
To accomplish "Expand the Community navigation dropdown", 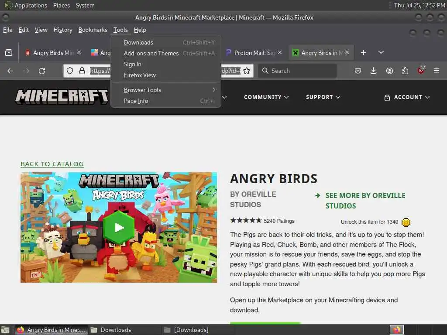I will point(266,97).
